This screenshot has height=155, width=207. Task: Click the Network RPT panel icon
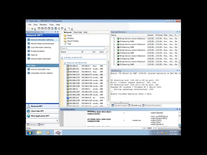tap(28, 106)
